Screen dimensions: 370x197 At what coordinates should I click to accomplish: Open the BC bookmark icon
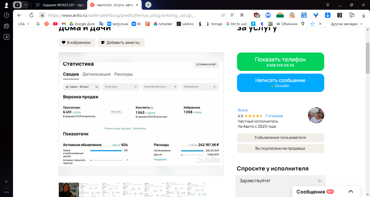[x=270, y=24]
